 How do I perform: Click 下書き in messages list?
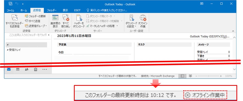[201, 56]
